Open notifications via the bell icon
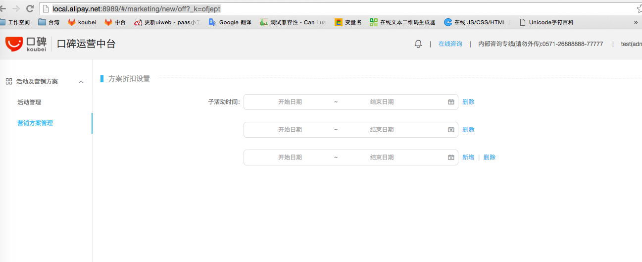The height and width of the screenshot is (262, 642). pyautogui.click(x=418, y=44)
